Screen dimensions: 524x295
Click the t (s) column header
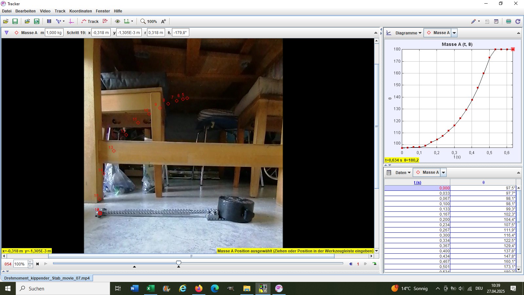[x=417, y=183]
